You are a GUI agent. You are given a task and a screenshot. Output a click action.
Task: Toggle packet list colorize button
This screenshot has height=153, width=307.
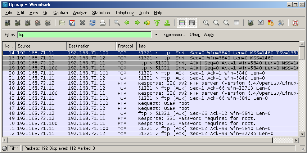182,23
